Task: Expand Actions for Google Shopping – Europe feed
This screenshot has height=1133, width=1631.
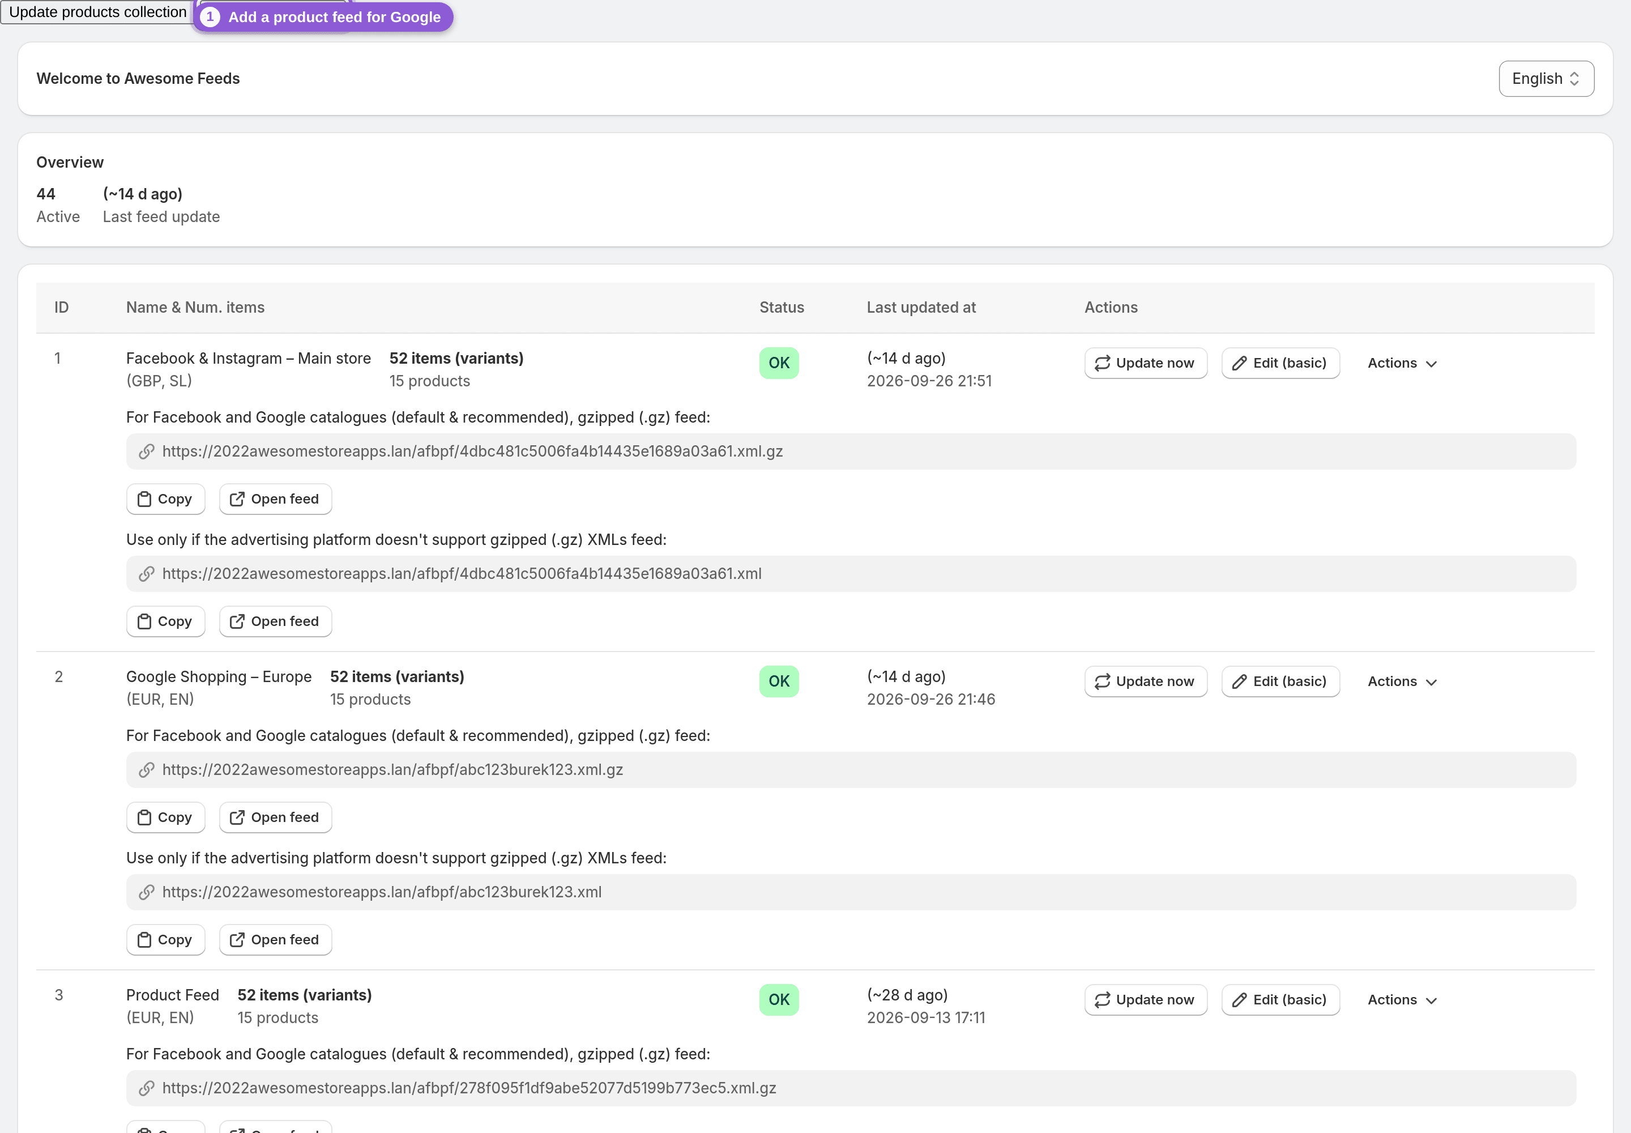Action: [x=1402, y=681]
